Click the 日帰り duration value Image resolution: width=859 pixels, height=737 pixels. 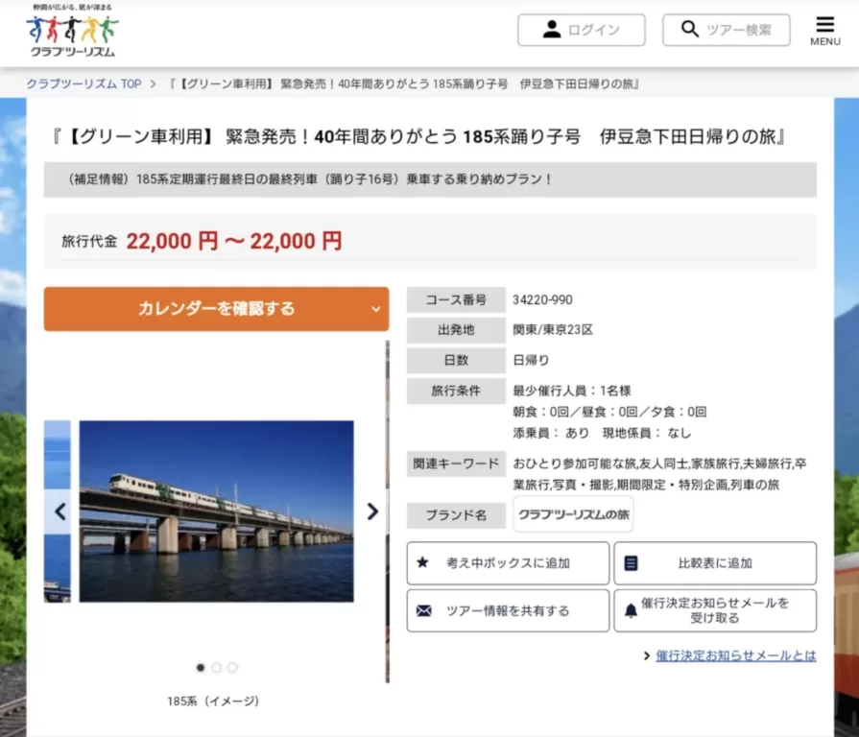531,360
